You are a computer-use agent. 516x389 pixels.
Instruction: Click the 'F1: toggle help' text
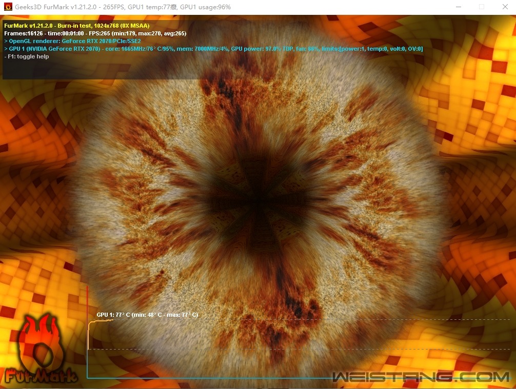click(26, 56)
